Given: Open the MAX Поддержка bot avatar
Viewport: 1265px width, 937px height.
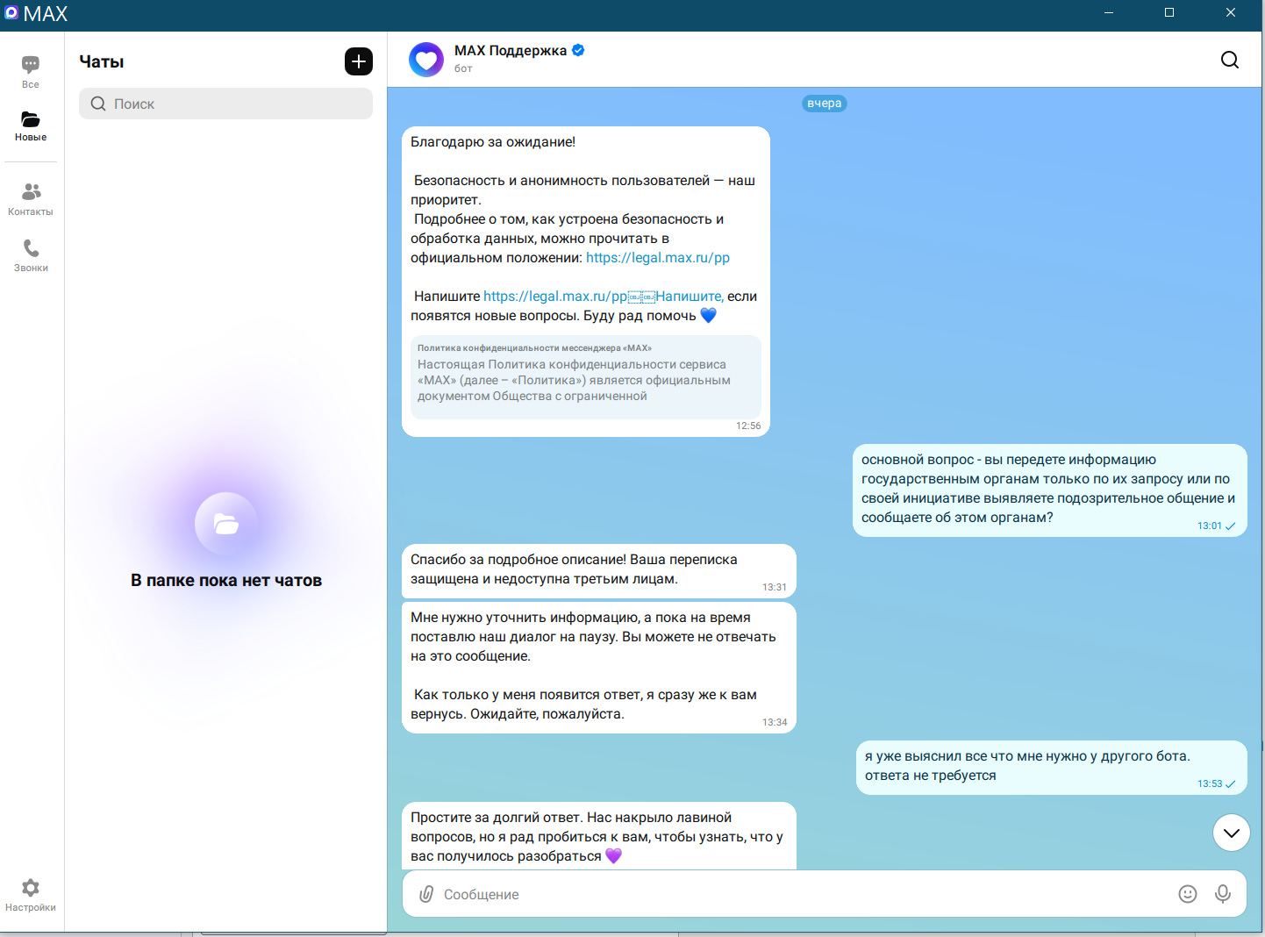Looking at the screenshot, I should pyautogui.click(x=426, y=60).
